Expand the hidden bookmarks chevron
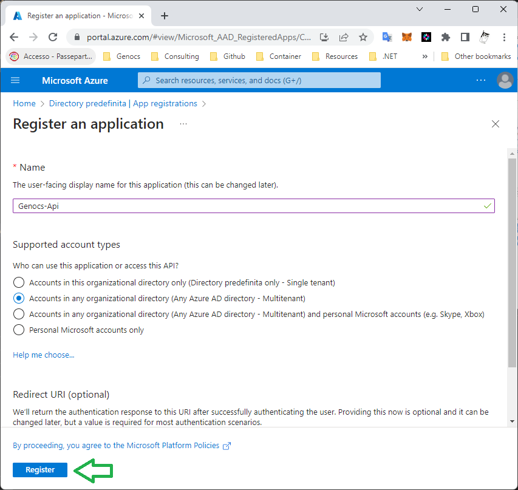The width and height of the screenshot is (518, 490). click(424, 56)
